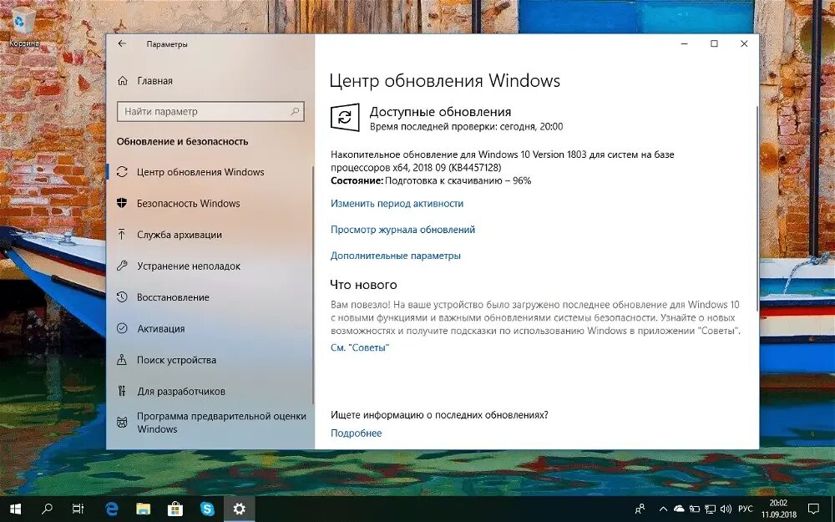The width and height of the screenshot is (835, 522).
Task: Focus the Найти параметр search field
Action: pyautogui.click(x=210, y=111)
